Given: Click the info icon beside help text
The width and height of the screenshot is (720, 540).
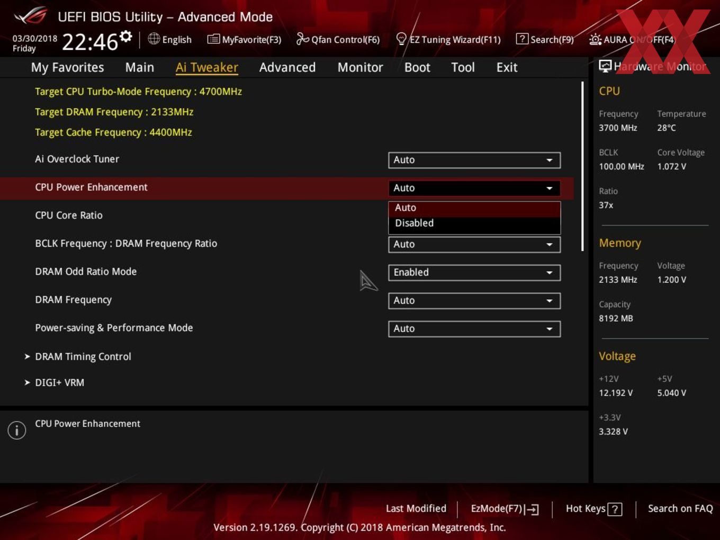Looking at the screenshot, I should [x=17, y=430].
